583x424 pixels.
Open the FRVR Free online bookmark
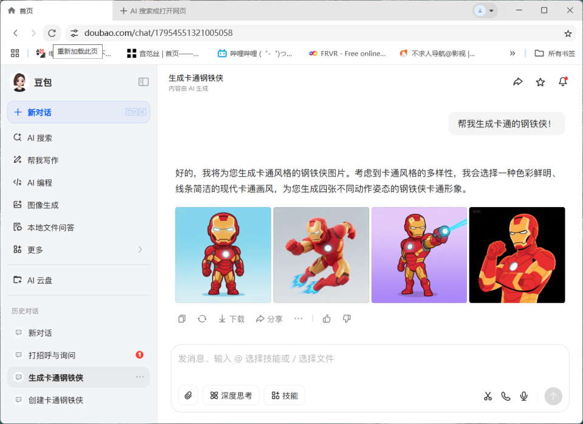347,53
